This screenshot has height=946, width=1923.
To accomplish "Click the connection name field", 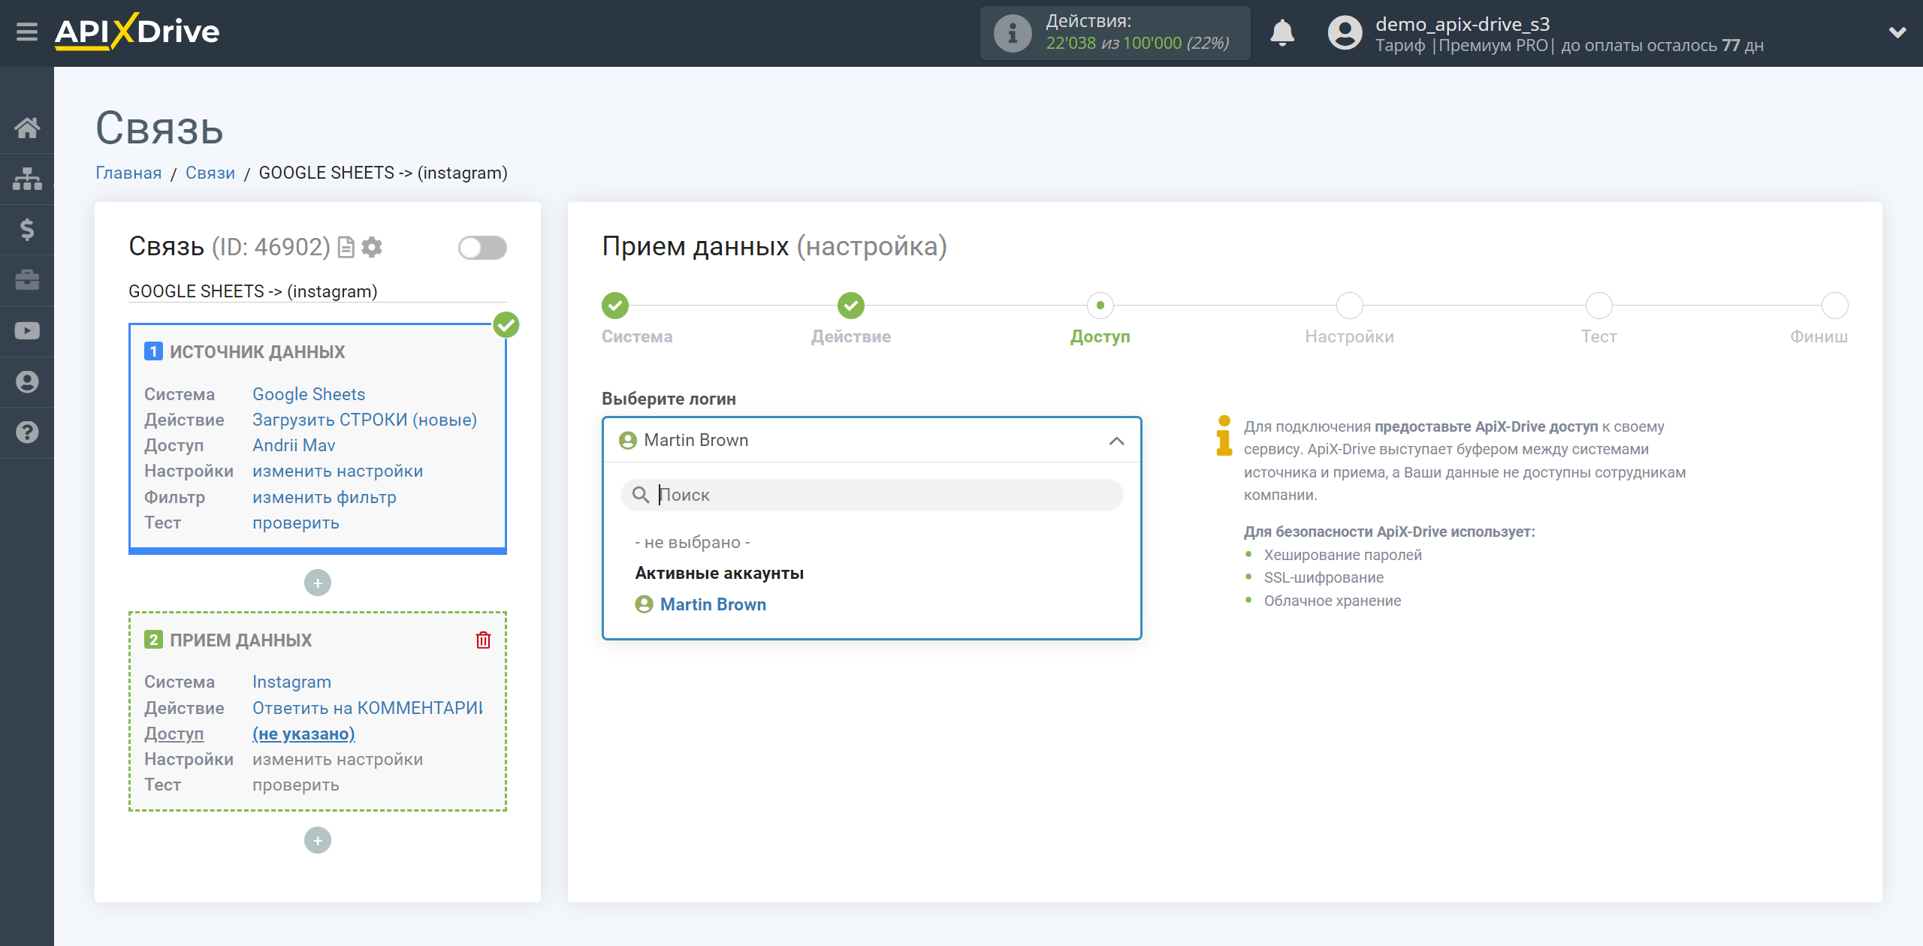I will (x=317, y=291).
